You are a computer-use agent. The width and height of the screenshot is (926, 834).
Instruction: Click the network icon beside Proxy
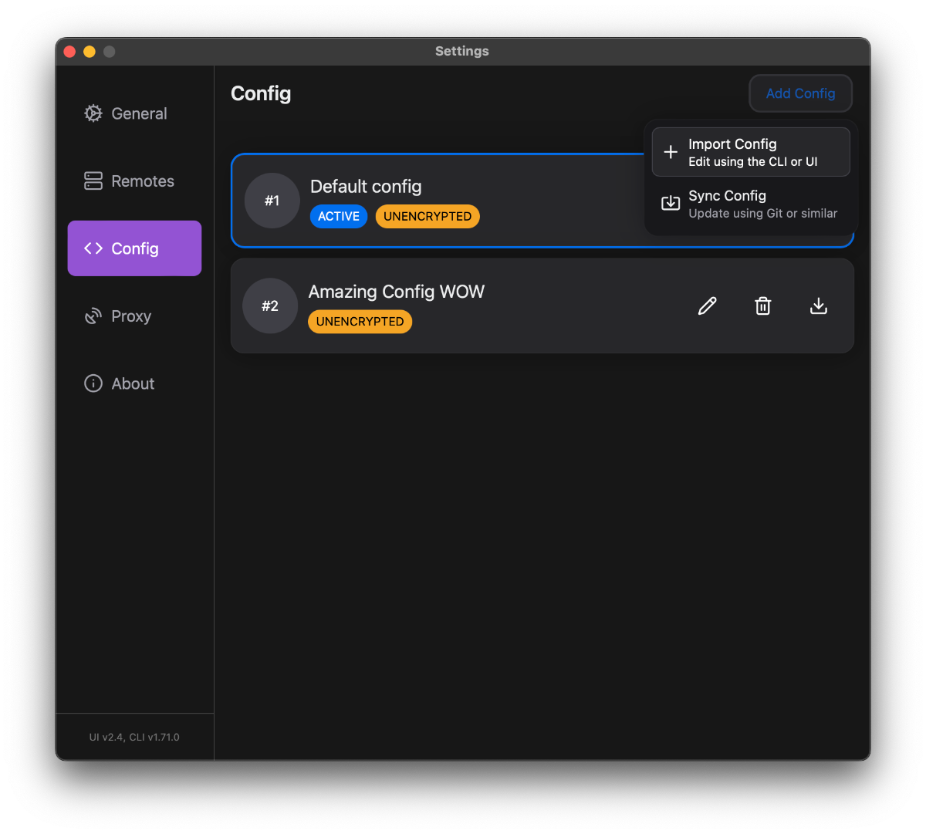[x=93, y=316]
